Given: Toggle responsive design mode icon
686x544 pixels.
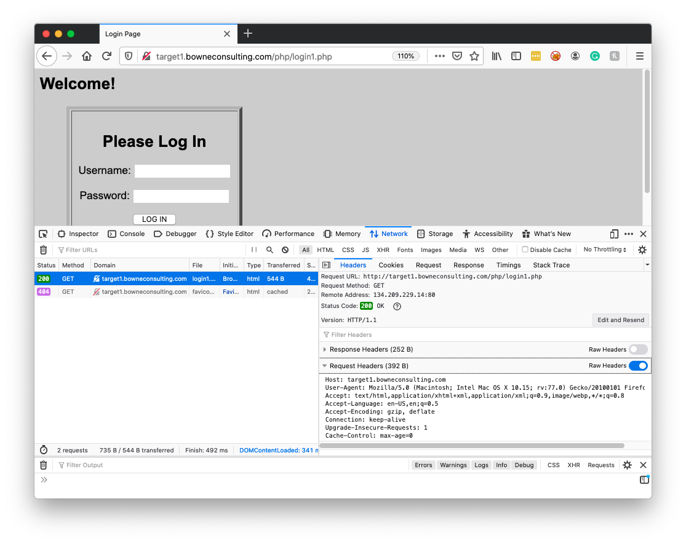Looking at the screenshot, I should tap(614, 234).
